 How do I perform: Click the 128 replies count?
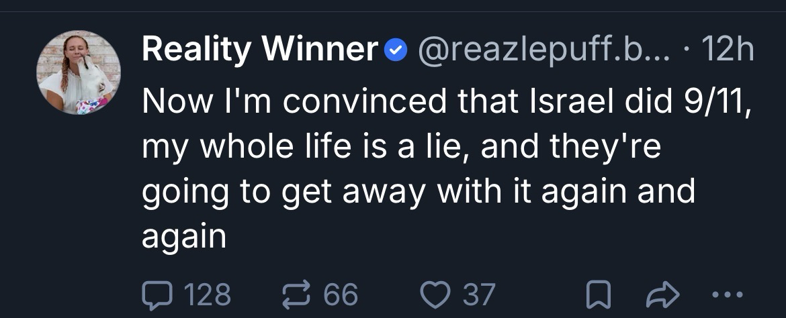208,294
